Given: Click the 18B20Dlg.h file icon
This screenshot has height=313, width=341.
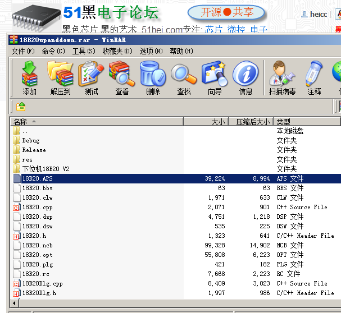Looking at the screenshot, I should [x=17, y=293].
